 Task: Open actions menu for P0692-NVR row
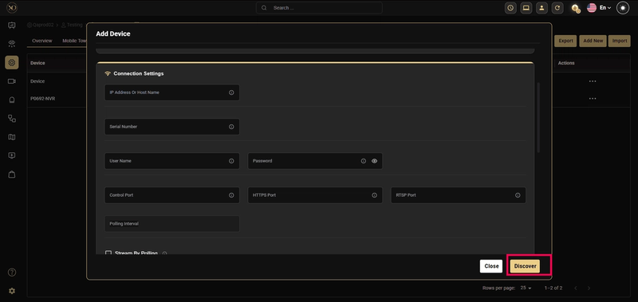[593, 98]
